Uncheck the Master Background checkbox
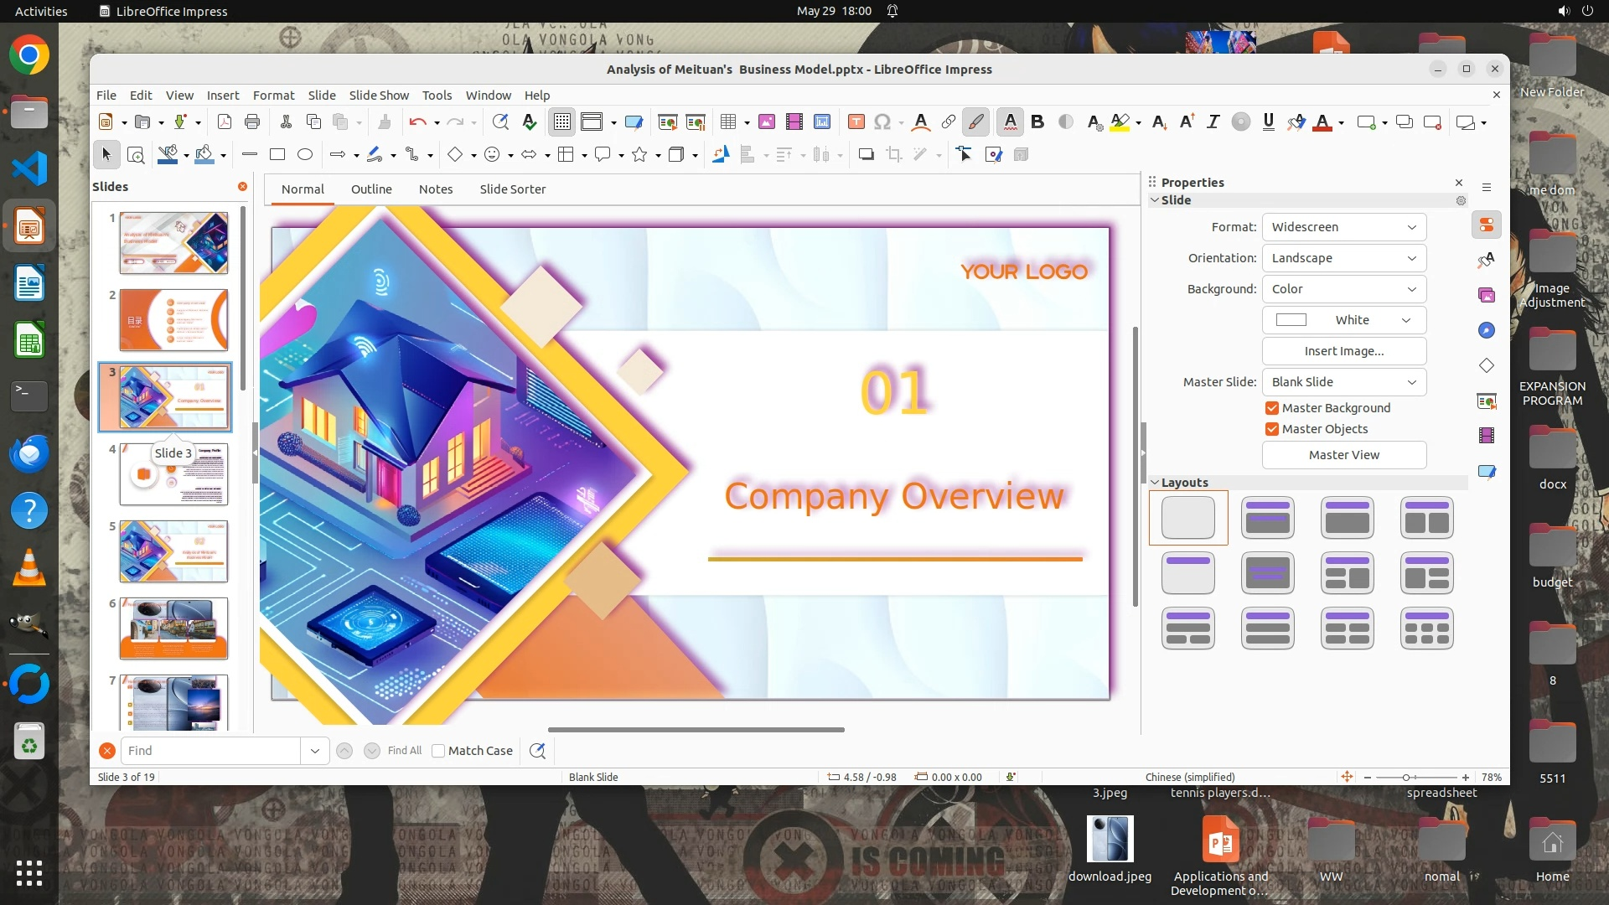Screen dimensions: 1609x905 pyautogui.click(x=1272, y=408)
